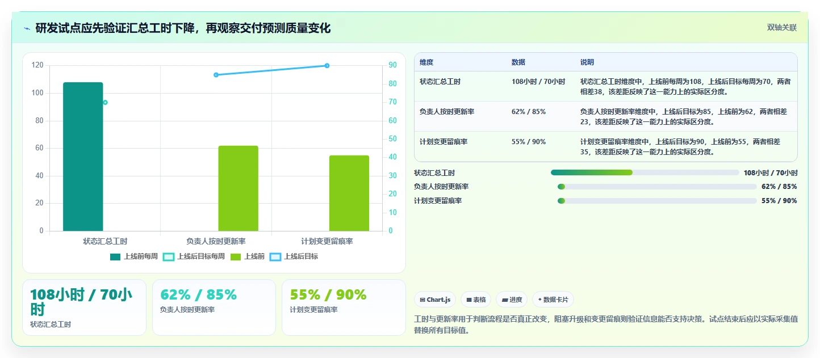Click the 状态汇总工时 x-axis label
Screen dimensions: 820x358
[105, 241]
